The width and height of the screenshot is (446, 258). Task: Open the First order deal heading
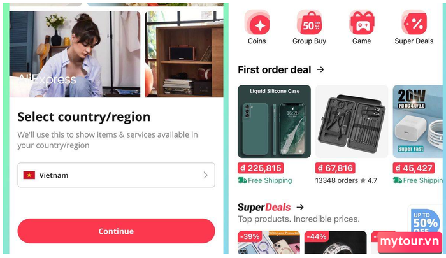click(x=275, y=69)
